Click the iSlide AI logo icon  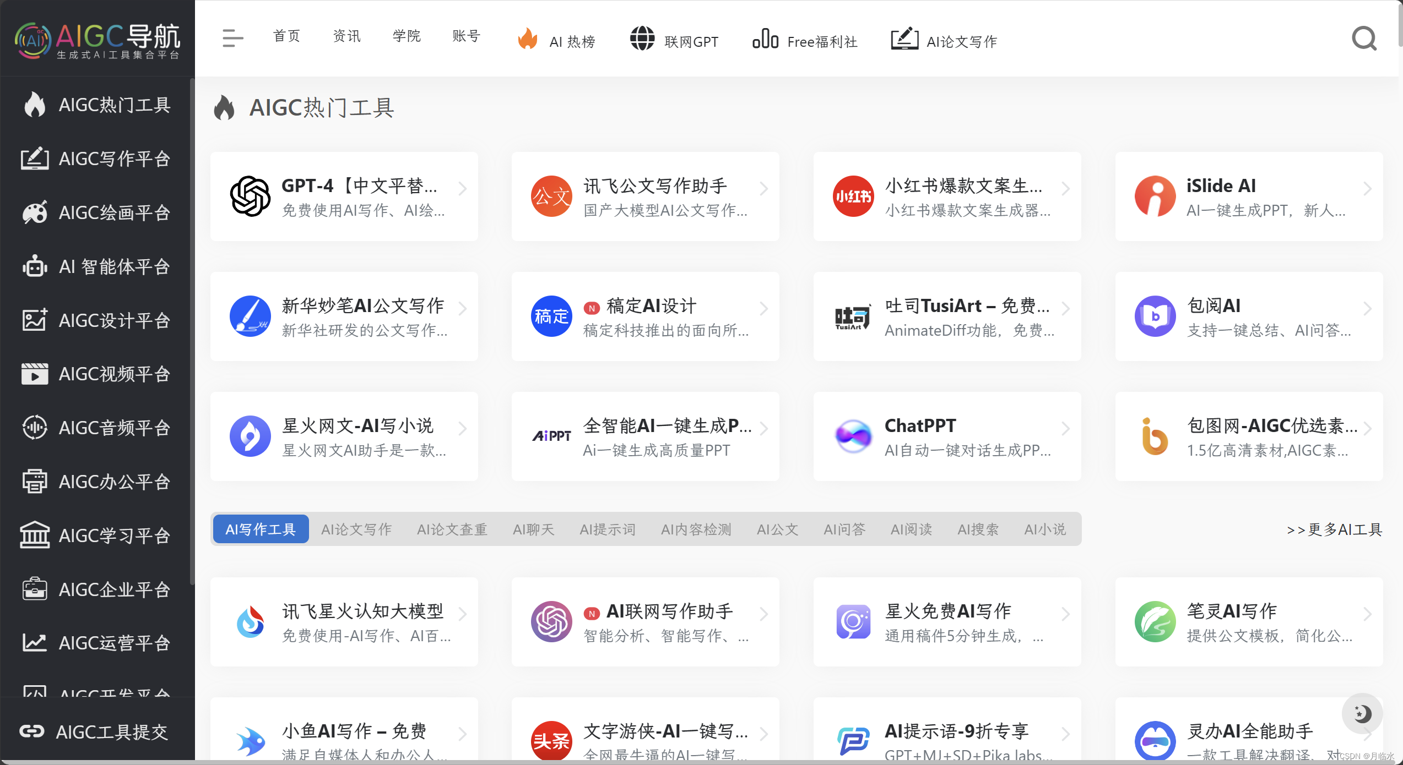click(1155, 196)
